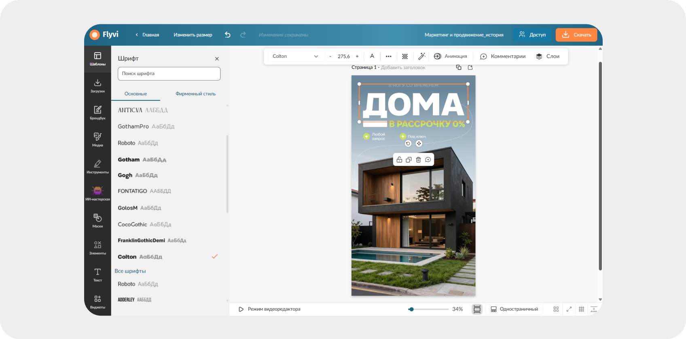Increase font size with plus
This screenshot has width=686, height=339.
[x=357, y=56]
